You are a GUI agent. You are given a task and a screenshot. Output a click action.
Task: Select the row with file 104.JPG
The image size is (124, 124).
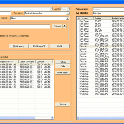[101, 31]
